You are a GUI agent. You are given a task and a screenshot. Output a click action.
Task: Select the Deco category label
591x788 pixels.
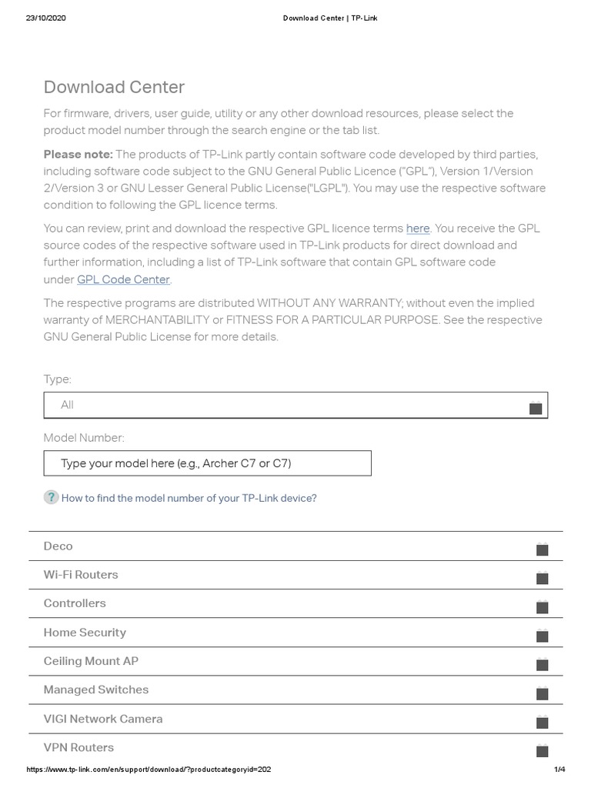[x=58, y=546]
